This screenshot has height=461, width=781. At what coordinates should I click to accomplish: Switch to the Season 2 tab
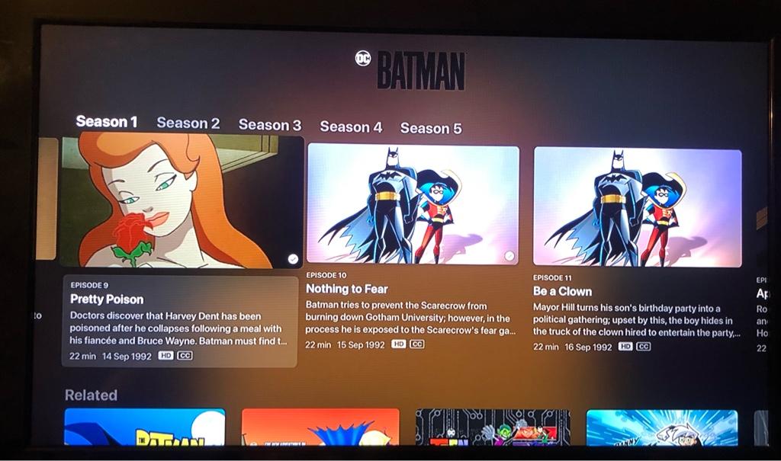pyautogui.click(x=188, y=123)
